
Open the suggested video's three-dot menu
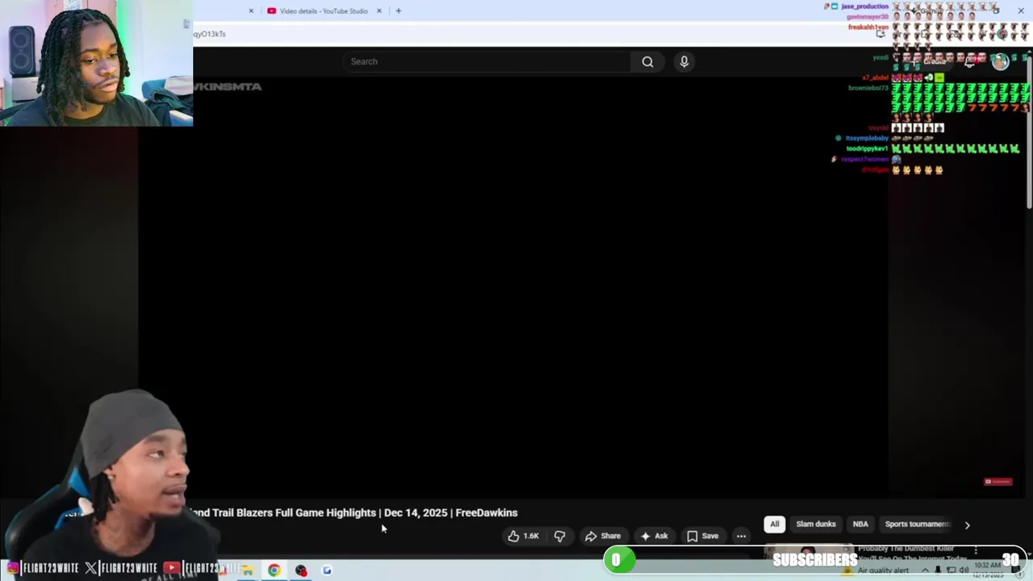(976, 551)
